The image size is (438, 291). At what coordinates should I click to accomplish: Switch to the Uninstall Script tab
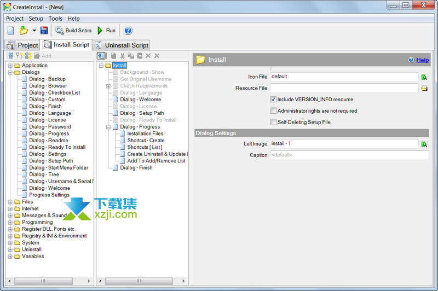tap(122, 45)
